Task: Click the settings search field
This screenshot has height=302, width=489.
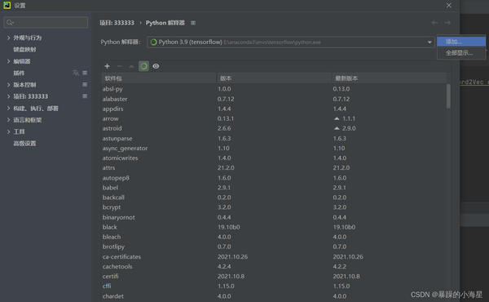Action: coord(46,23)
